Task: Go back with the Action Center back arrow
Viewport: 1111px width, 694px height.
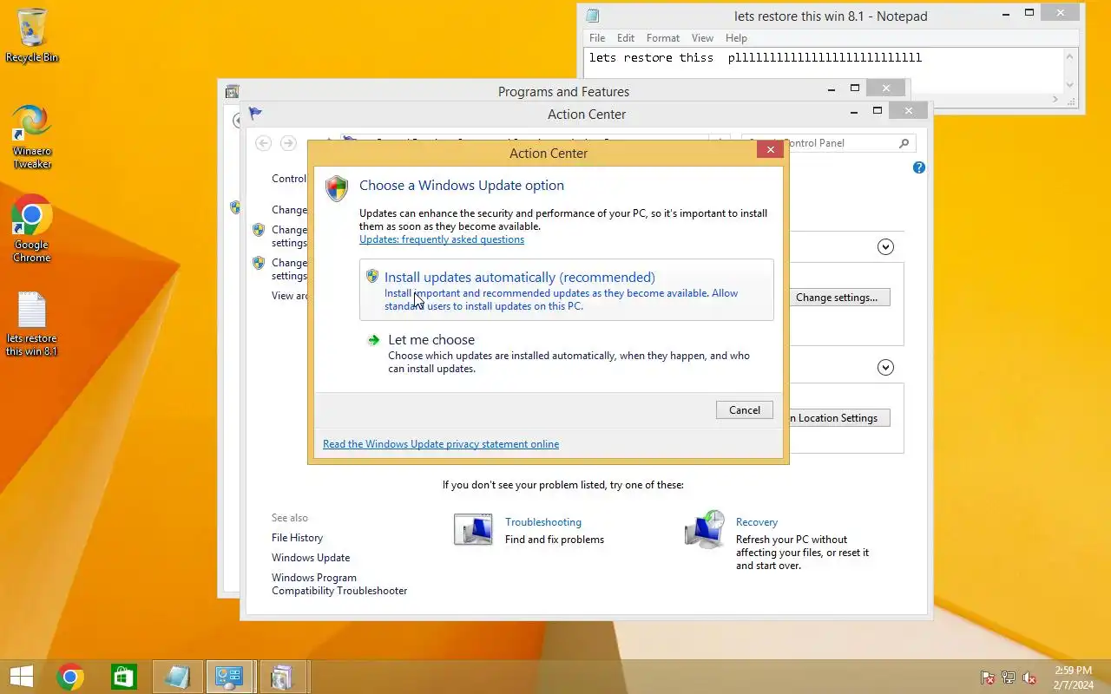Action: (264, 143)
